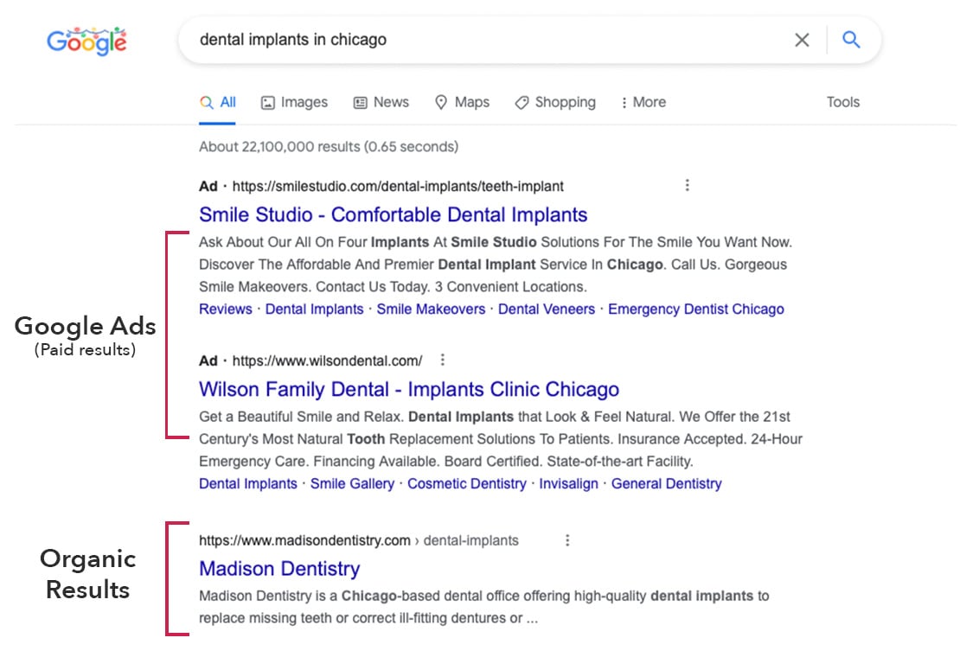Click the Invisalign sitelink

[568, 484]
